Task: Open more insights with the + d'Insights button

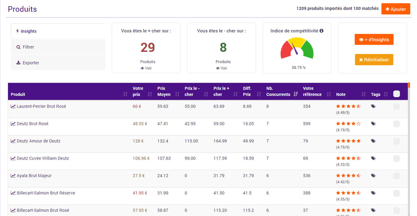Action: click(x=374, y=39)
